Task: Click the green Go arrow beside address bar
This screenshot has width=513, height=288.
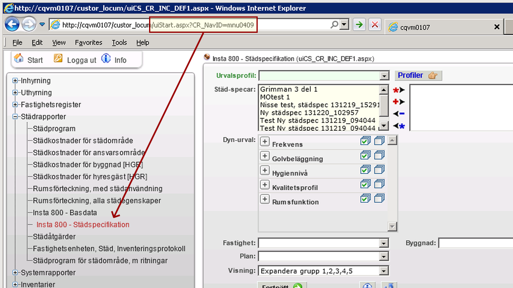Action: [x=360, y=25]
